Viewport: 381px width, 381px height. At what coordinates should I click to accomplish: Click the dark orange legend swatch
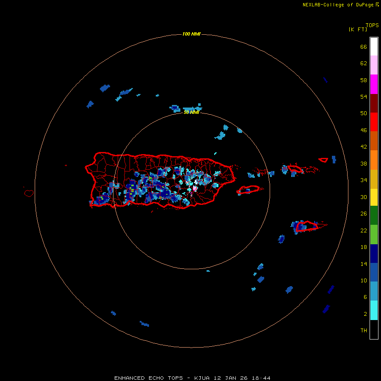tap(374, 141)
